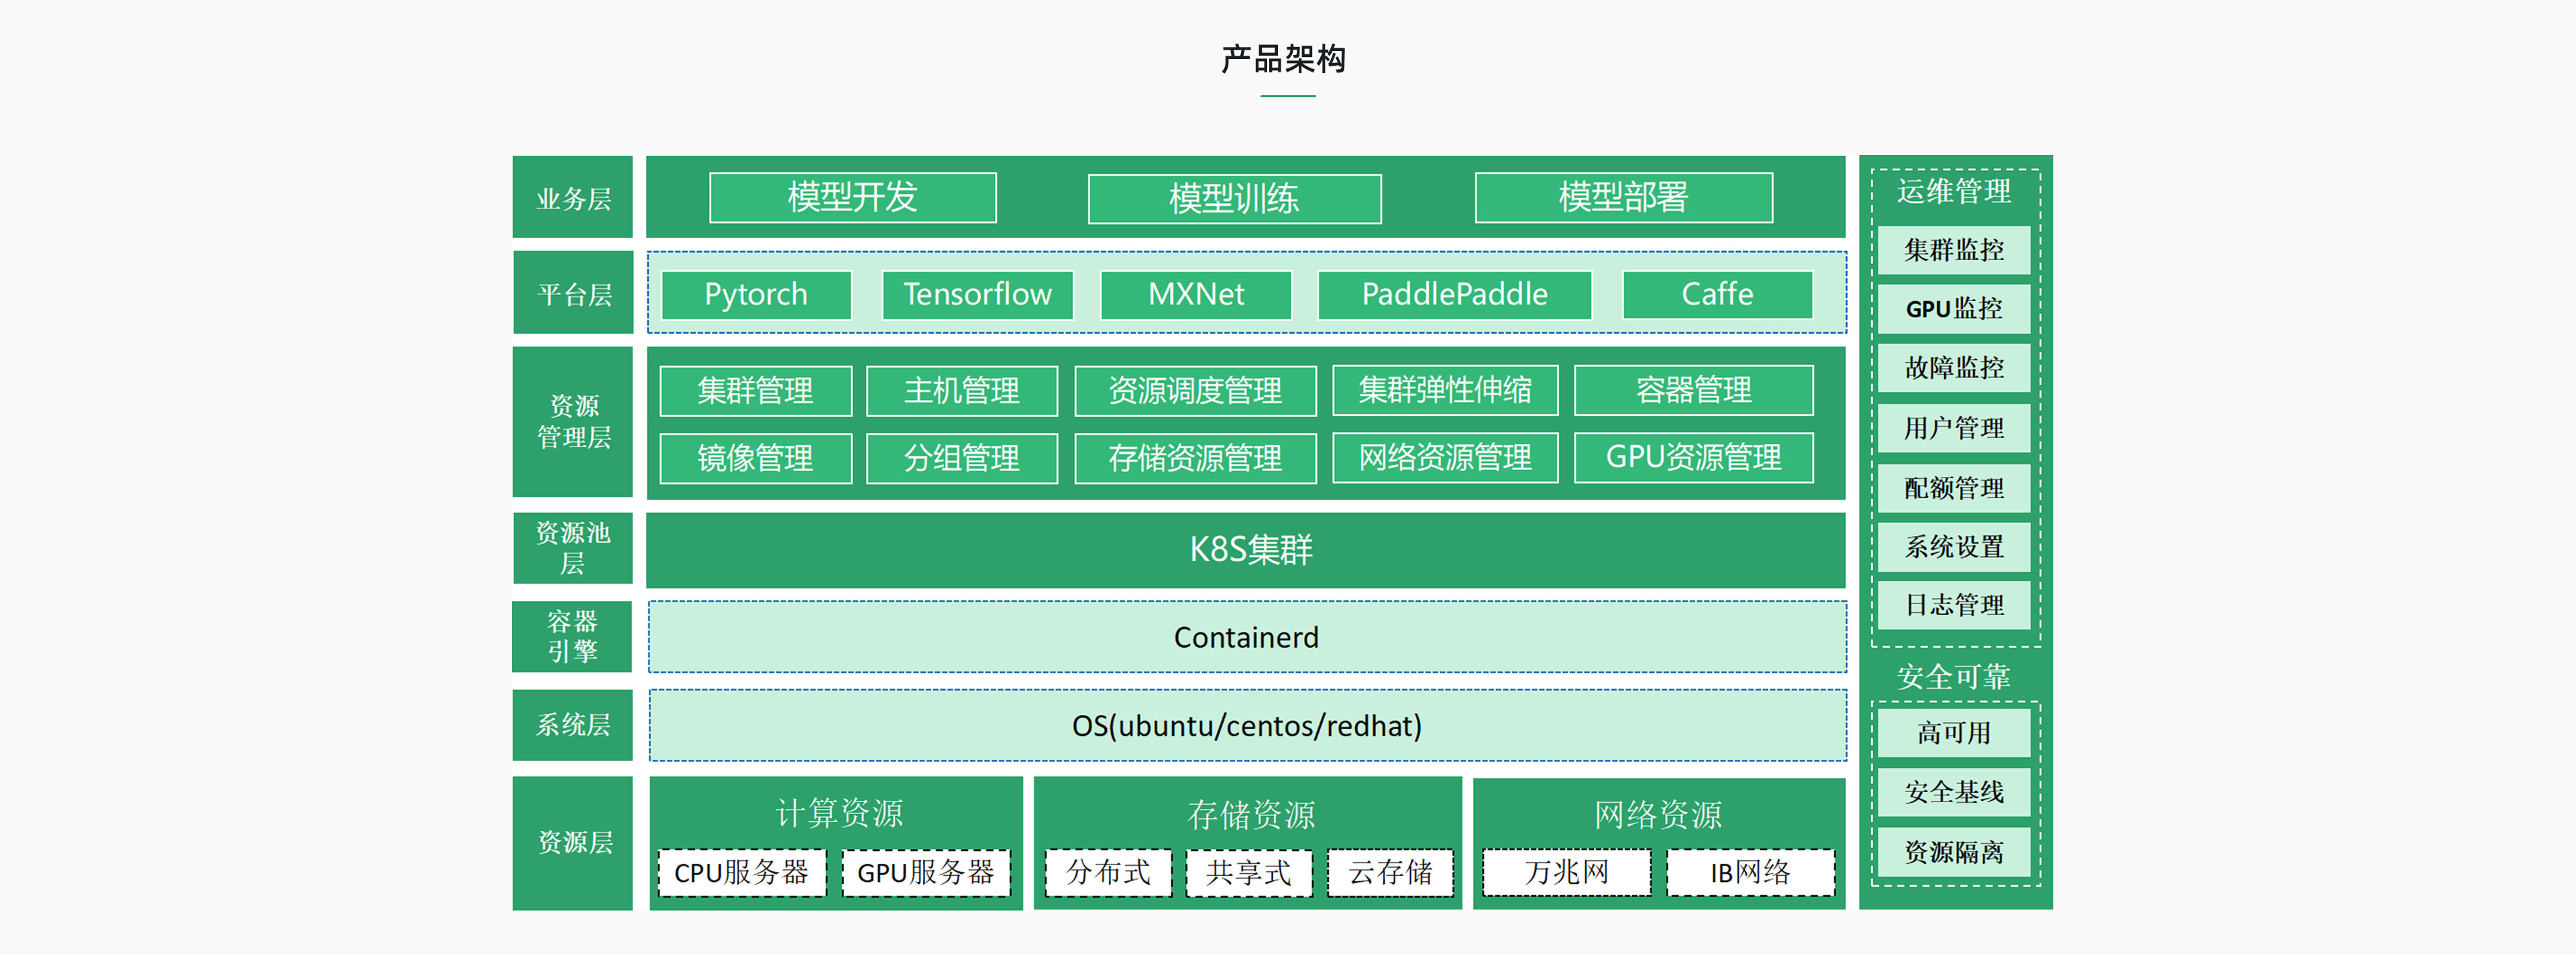Image resolution: width=2576 pixels, height=955 pixels.
Task: Select the 系统层 layer label
Action: (x=573, y=724)
